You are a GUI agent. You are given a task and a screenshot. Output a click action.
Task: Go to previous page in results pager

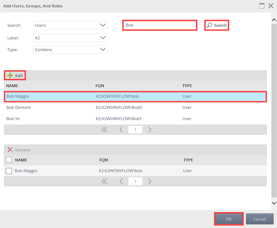(x=121, y=130)
